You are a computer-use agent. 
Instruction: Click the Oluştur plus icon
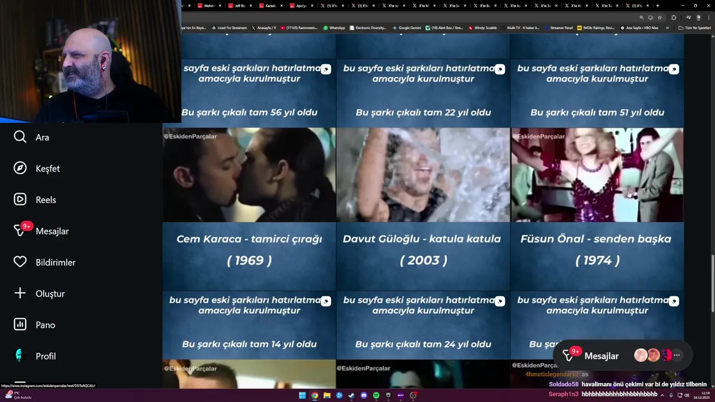pos(20,293)
